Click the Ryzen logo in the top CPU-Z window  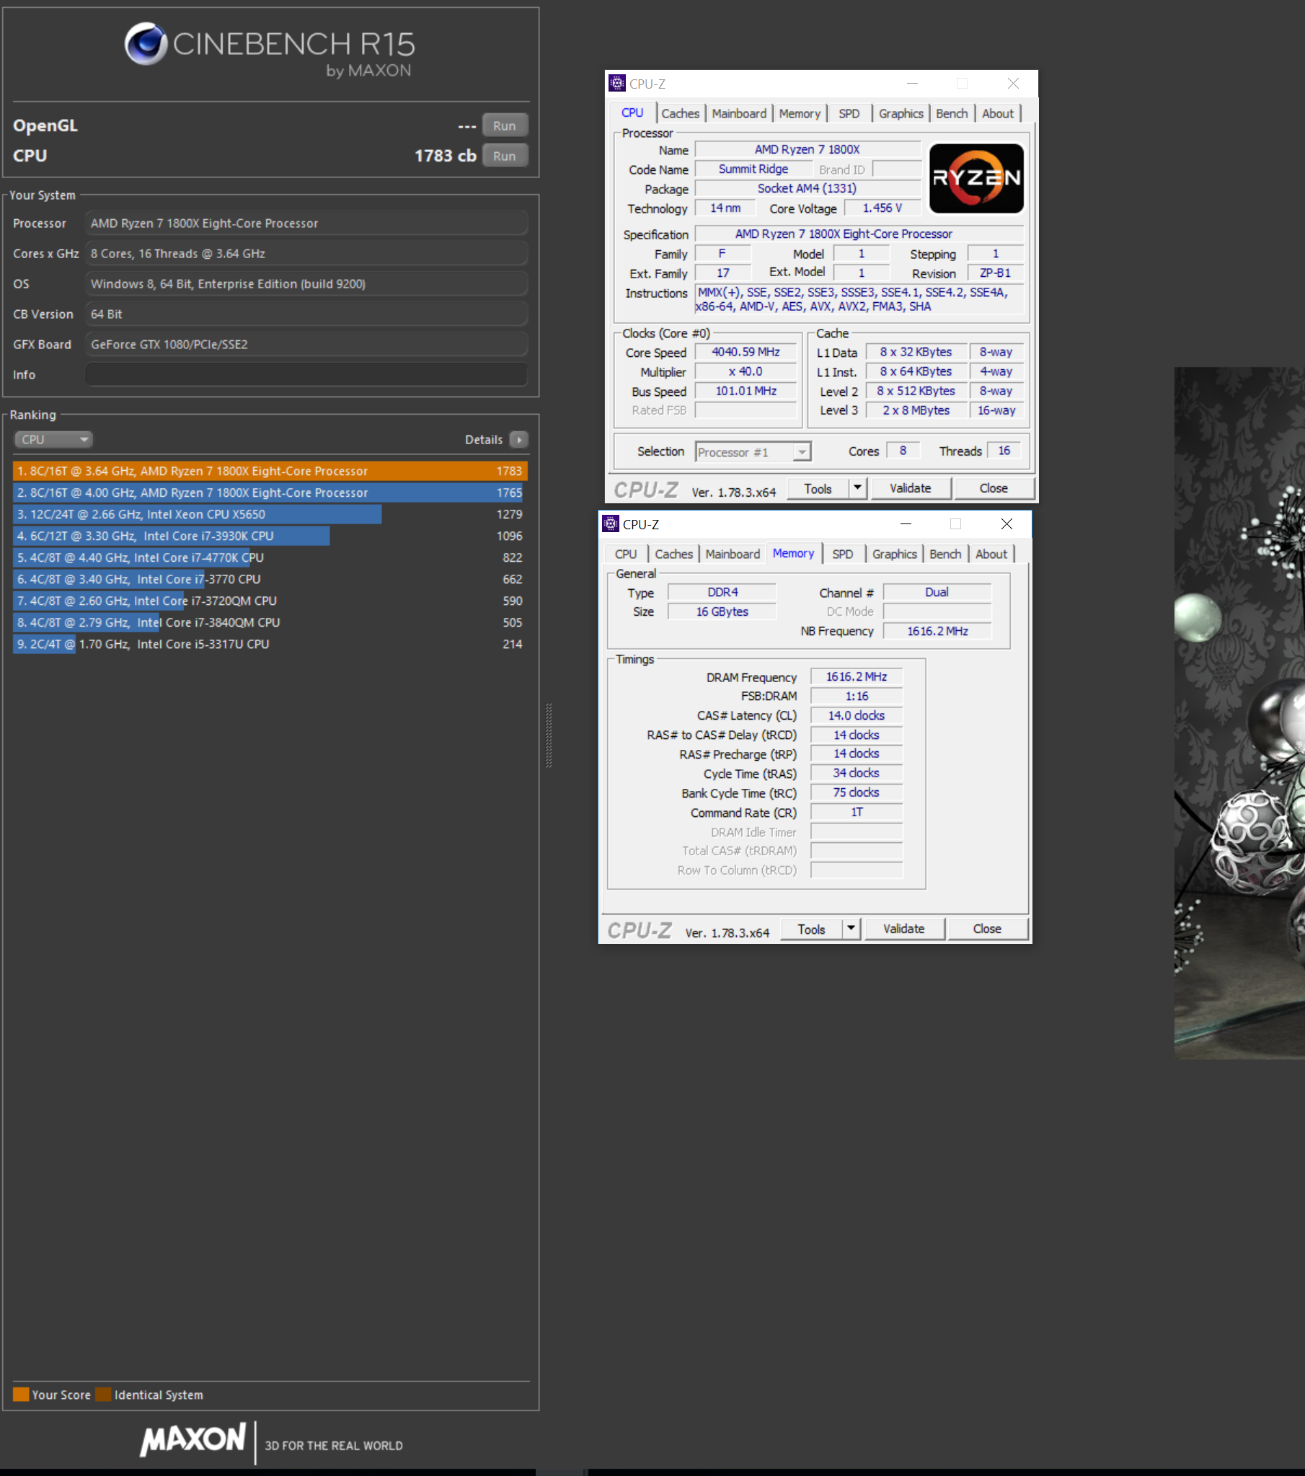pyautogui.click(x=976, y=177)
